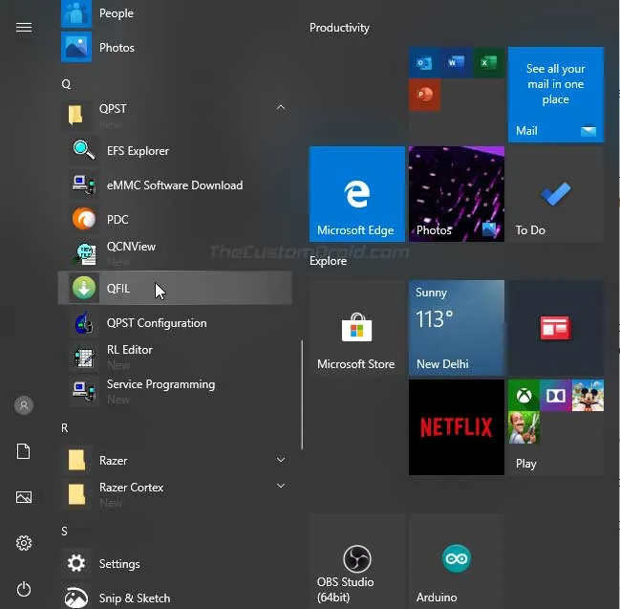Click the Snip & Sketch label
Screen dimensions: 620x609
tap(135, 598)
